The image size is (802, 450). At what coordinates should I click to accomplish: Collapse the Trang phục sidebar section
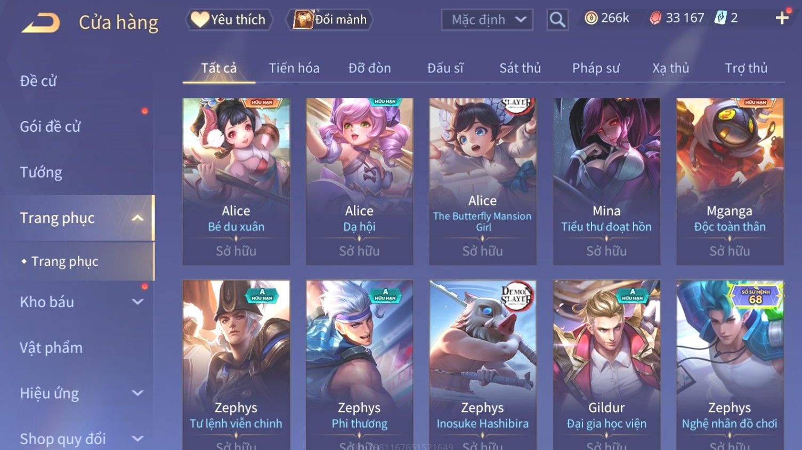pyautogui.click(x=137, y=218)
